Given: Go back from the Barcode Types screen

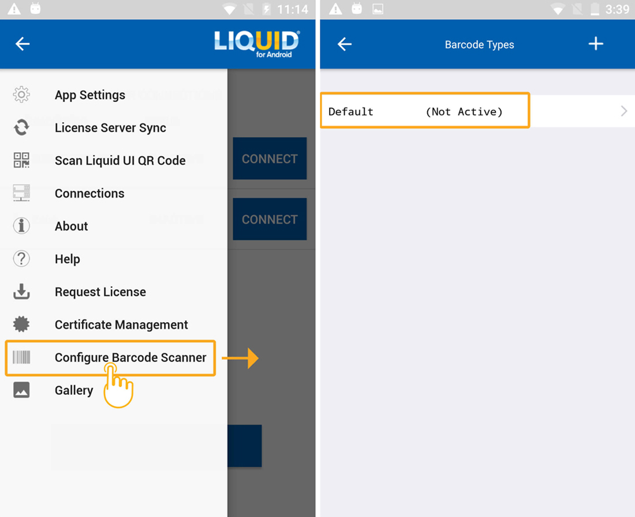Looking at the screenshot, I should [345, 44].
